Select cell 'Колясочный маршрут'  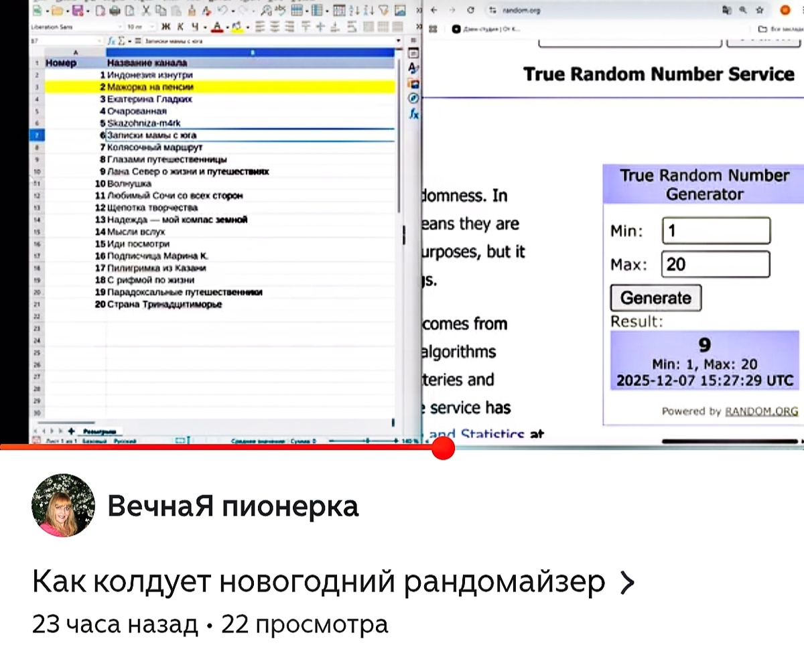(251, 147)
